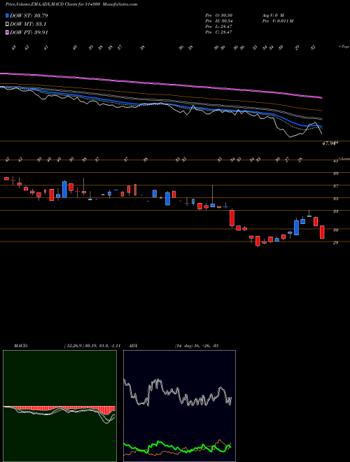Click inside the dark blue ADX panel
Viewport: 350px width, 462px height.
click(x=179, y=406)
